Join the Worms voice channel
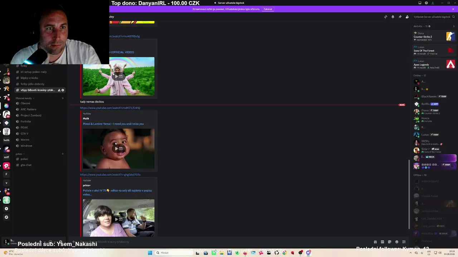Image resolution: width=458 pixels, height=257 pixels. click(40, 140)
